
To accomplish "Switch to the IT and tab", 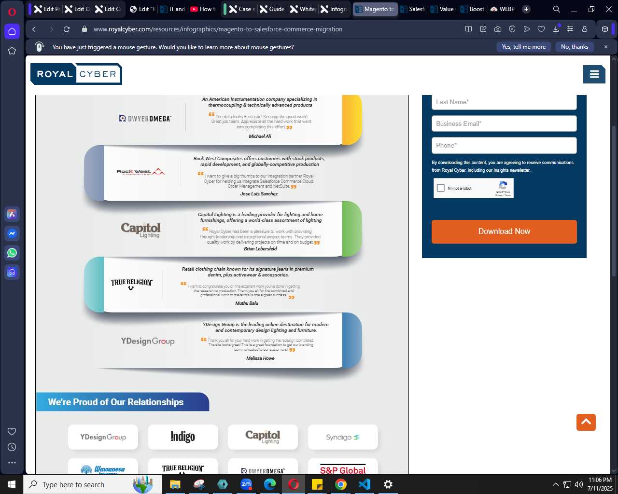I will (x=172, y=9).
